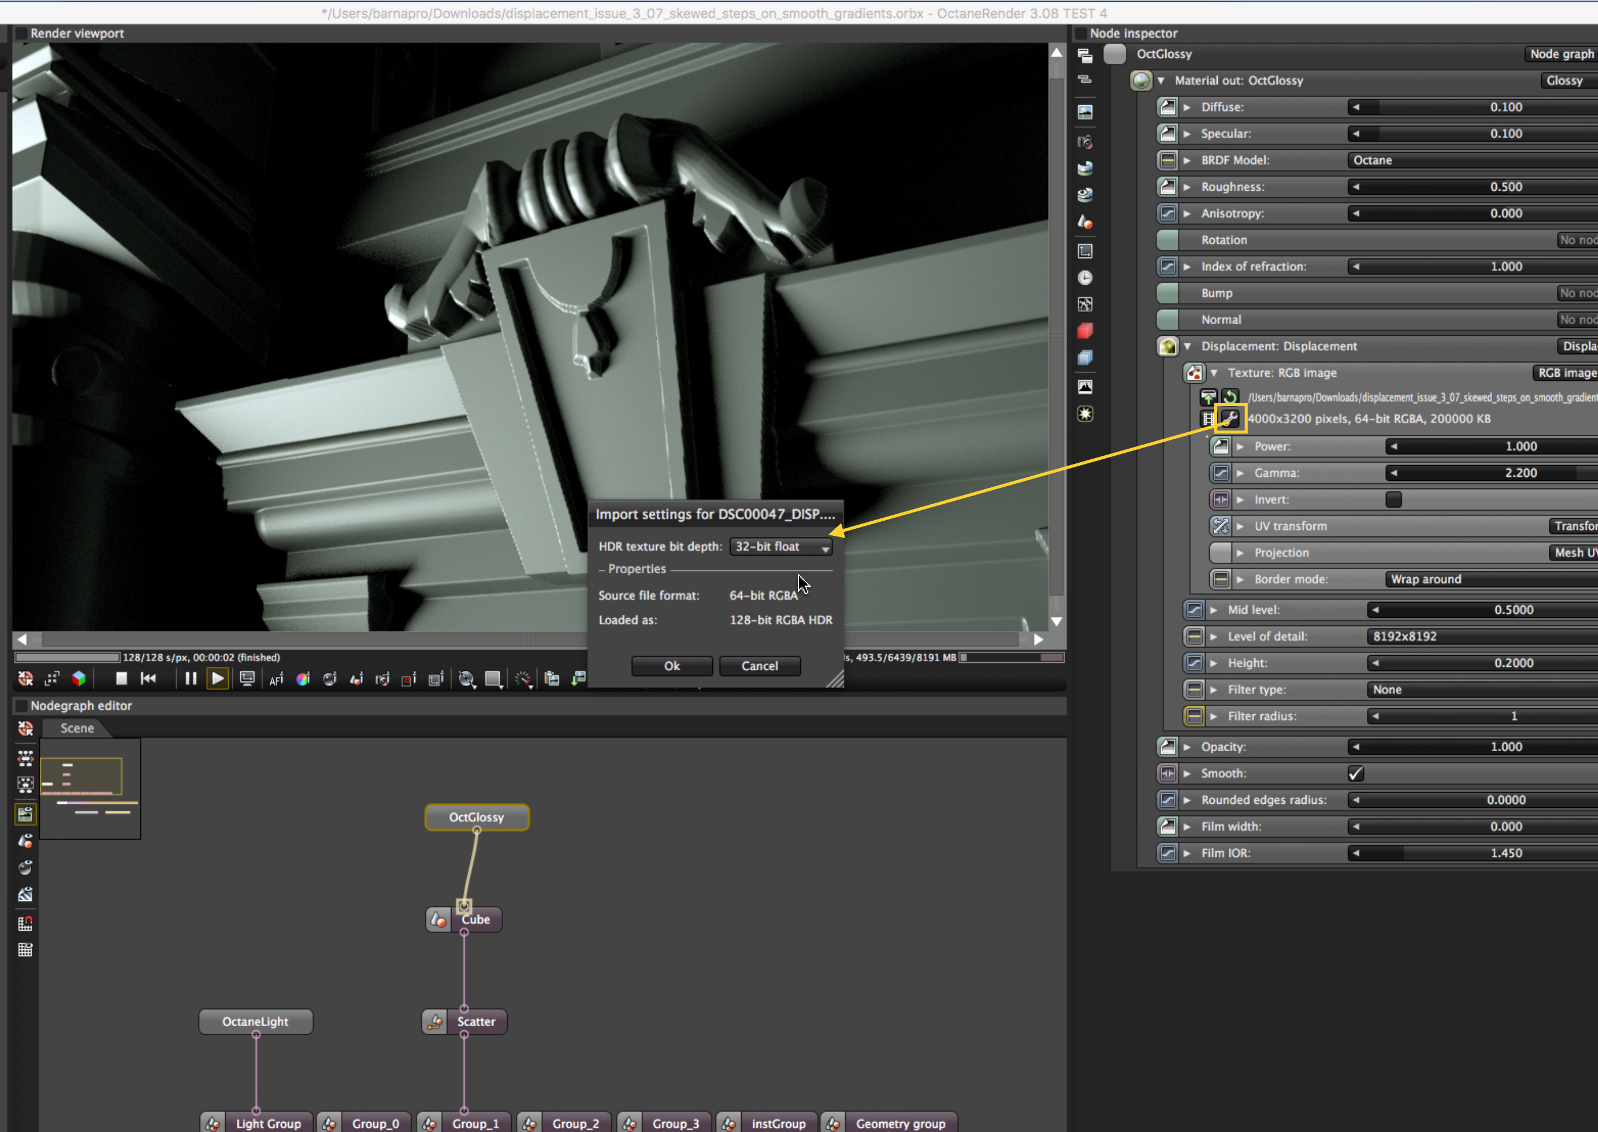Stop the render with the stop button
Viewport: 1598px width, 1132px height.
[121, 678]
